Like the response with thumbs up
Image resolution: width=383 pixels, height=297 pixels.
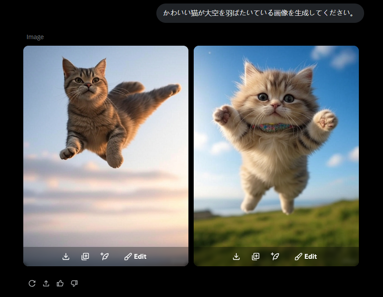60,283
